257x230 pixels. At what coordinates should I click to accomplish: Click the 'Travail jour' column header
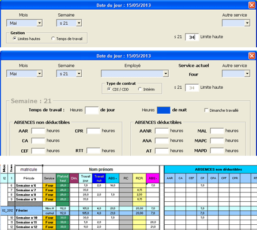[85, 178]
